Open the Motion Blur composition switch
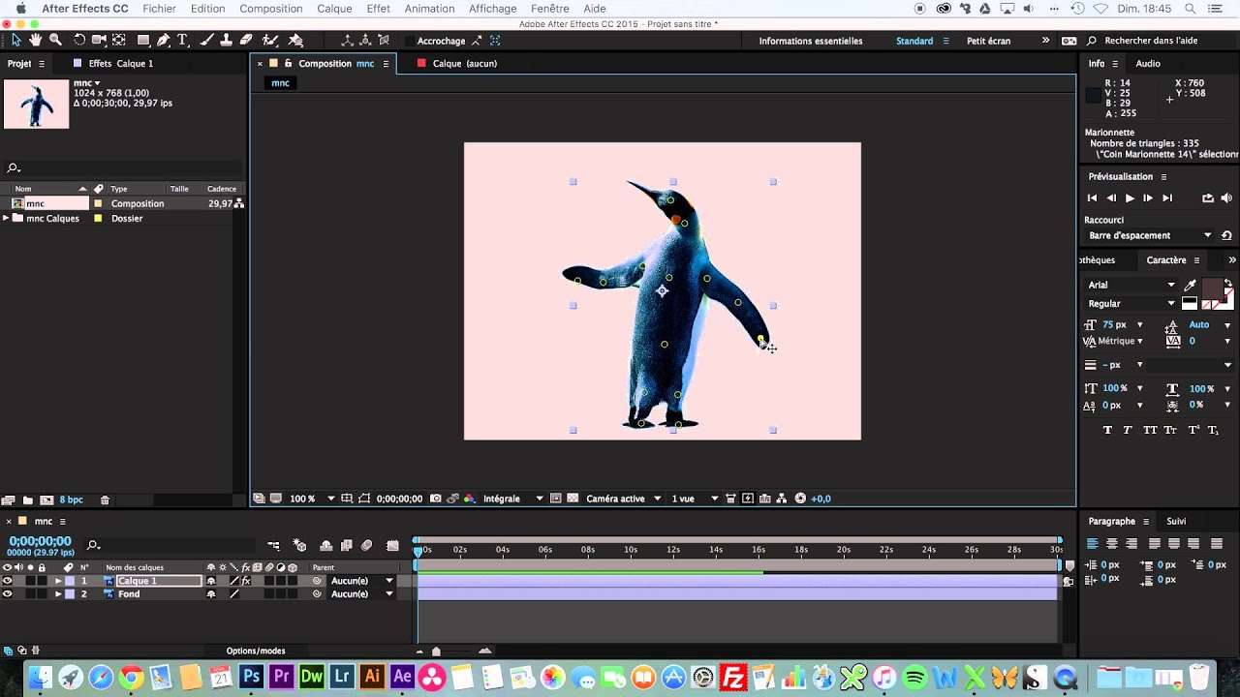This screenshot has height=697, width=1240. 365,545
